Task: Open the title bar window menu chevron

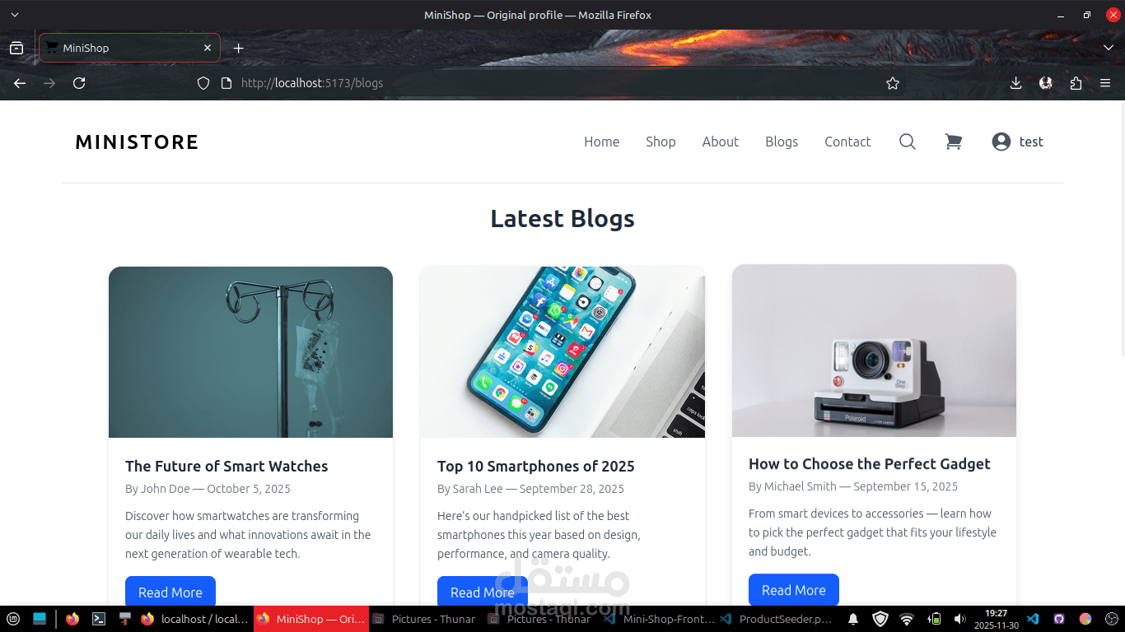Action: point(15,15)
